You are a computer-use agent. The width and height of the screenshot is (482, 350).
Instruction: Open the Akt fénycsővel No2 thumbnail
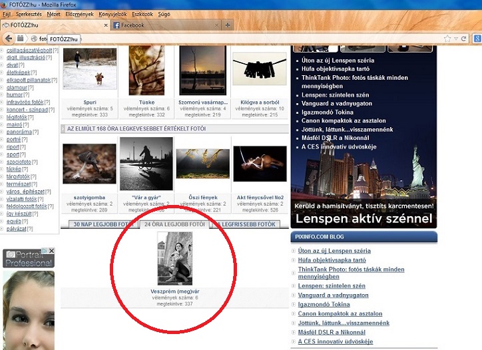point(260,164)
